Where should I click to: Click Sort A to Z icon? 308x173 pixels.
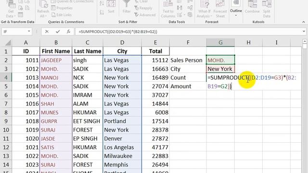click(x=102, y=3)
